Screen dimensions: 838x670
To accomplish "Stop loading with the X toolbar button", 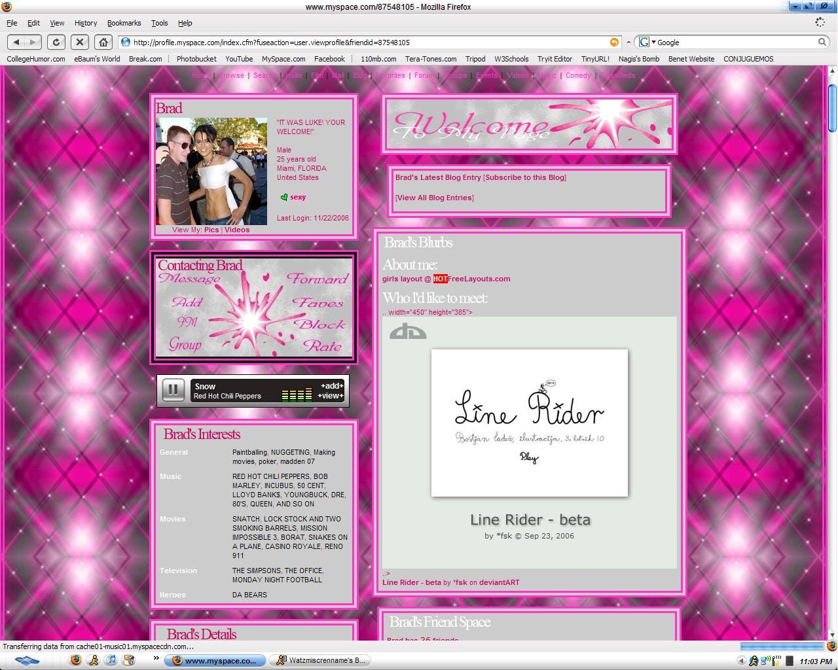I will (x=80, y=42).
